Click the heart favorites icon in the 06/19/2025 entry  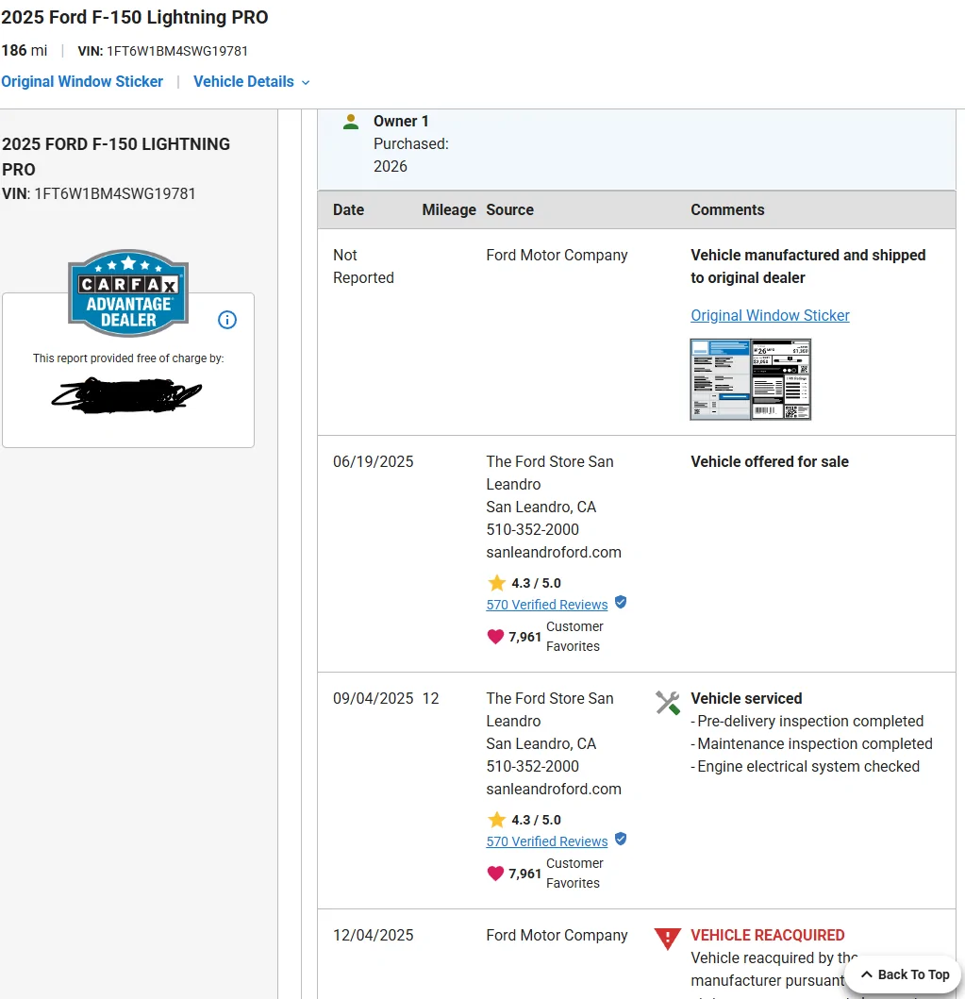click(495, 637)
